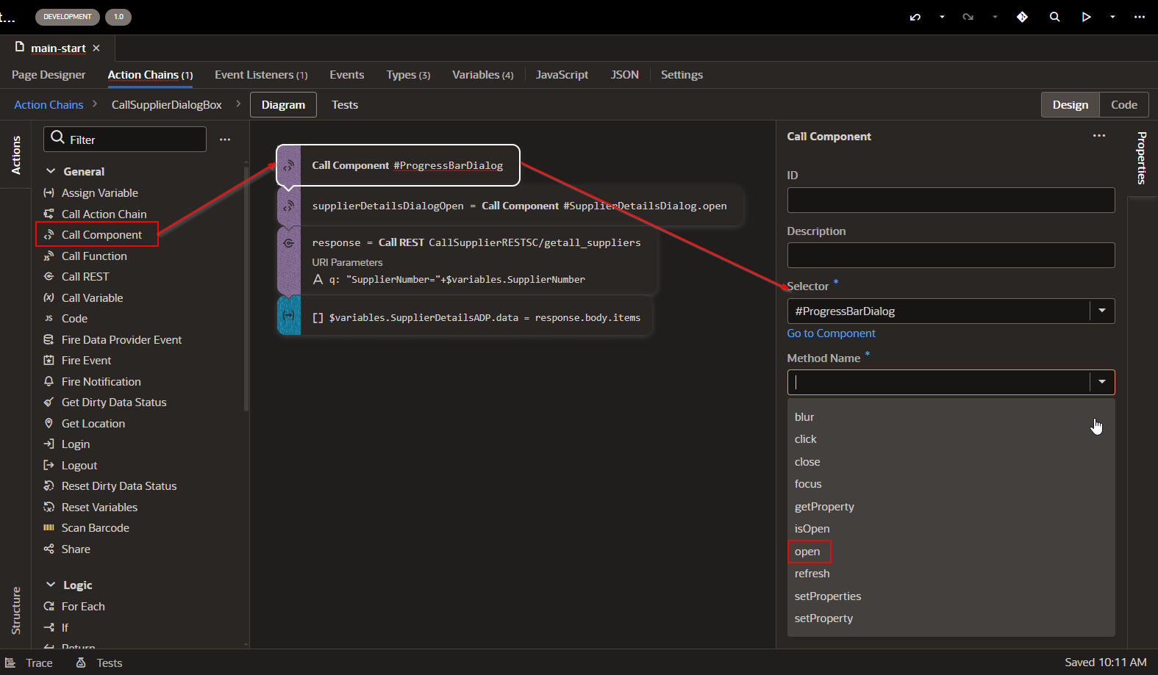1158x675 pixels.
Task: Click the Description input field
Action: [951, 256]
